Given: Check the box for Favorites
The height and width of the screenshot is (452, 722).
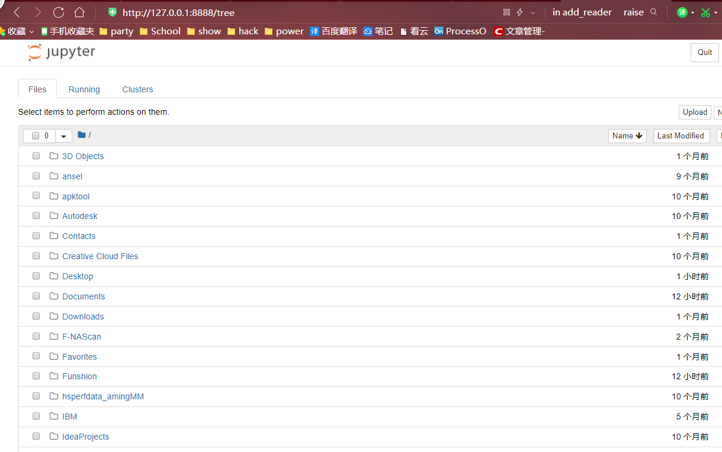Looking at the screenshot, I should coord(36,356).
